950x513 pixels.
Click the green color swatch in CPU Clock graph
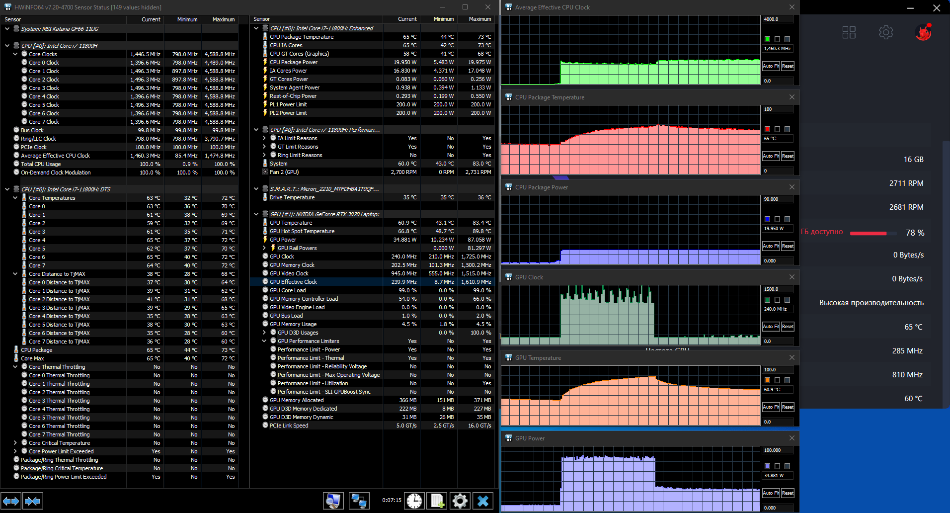point(767,39)
